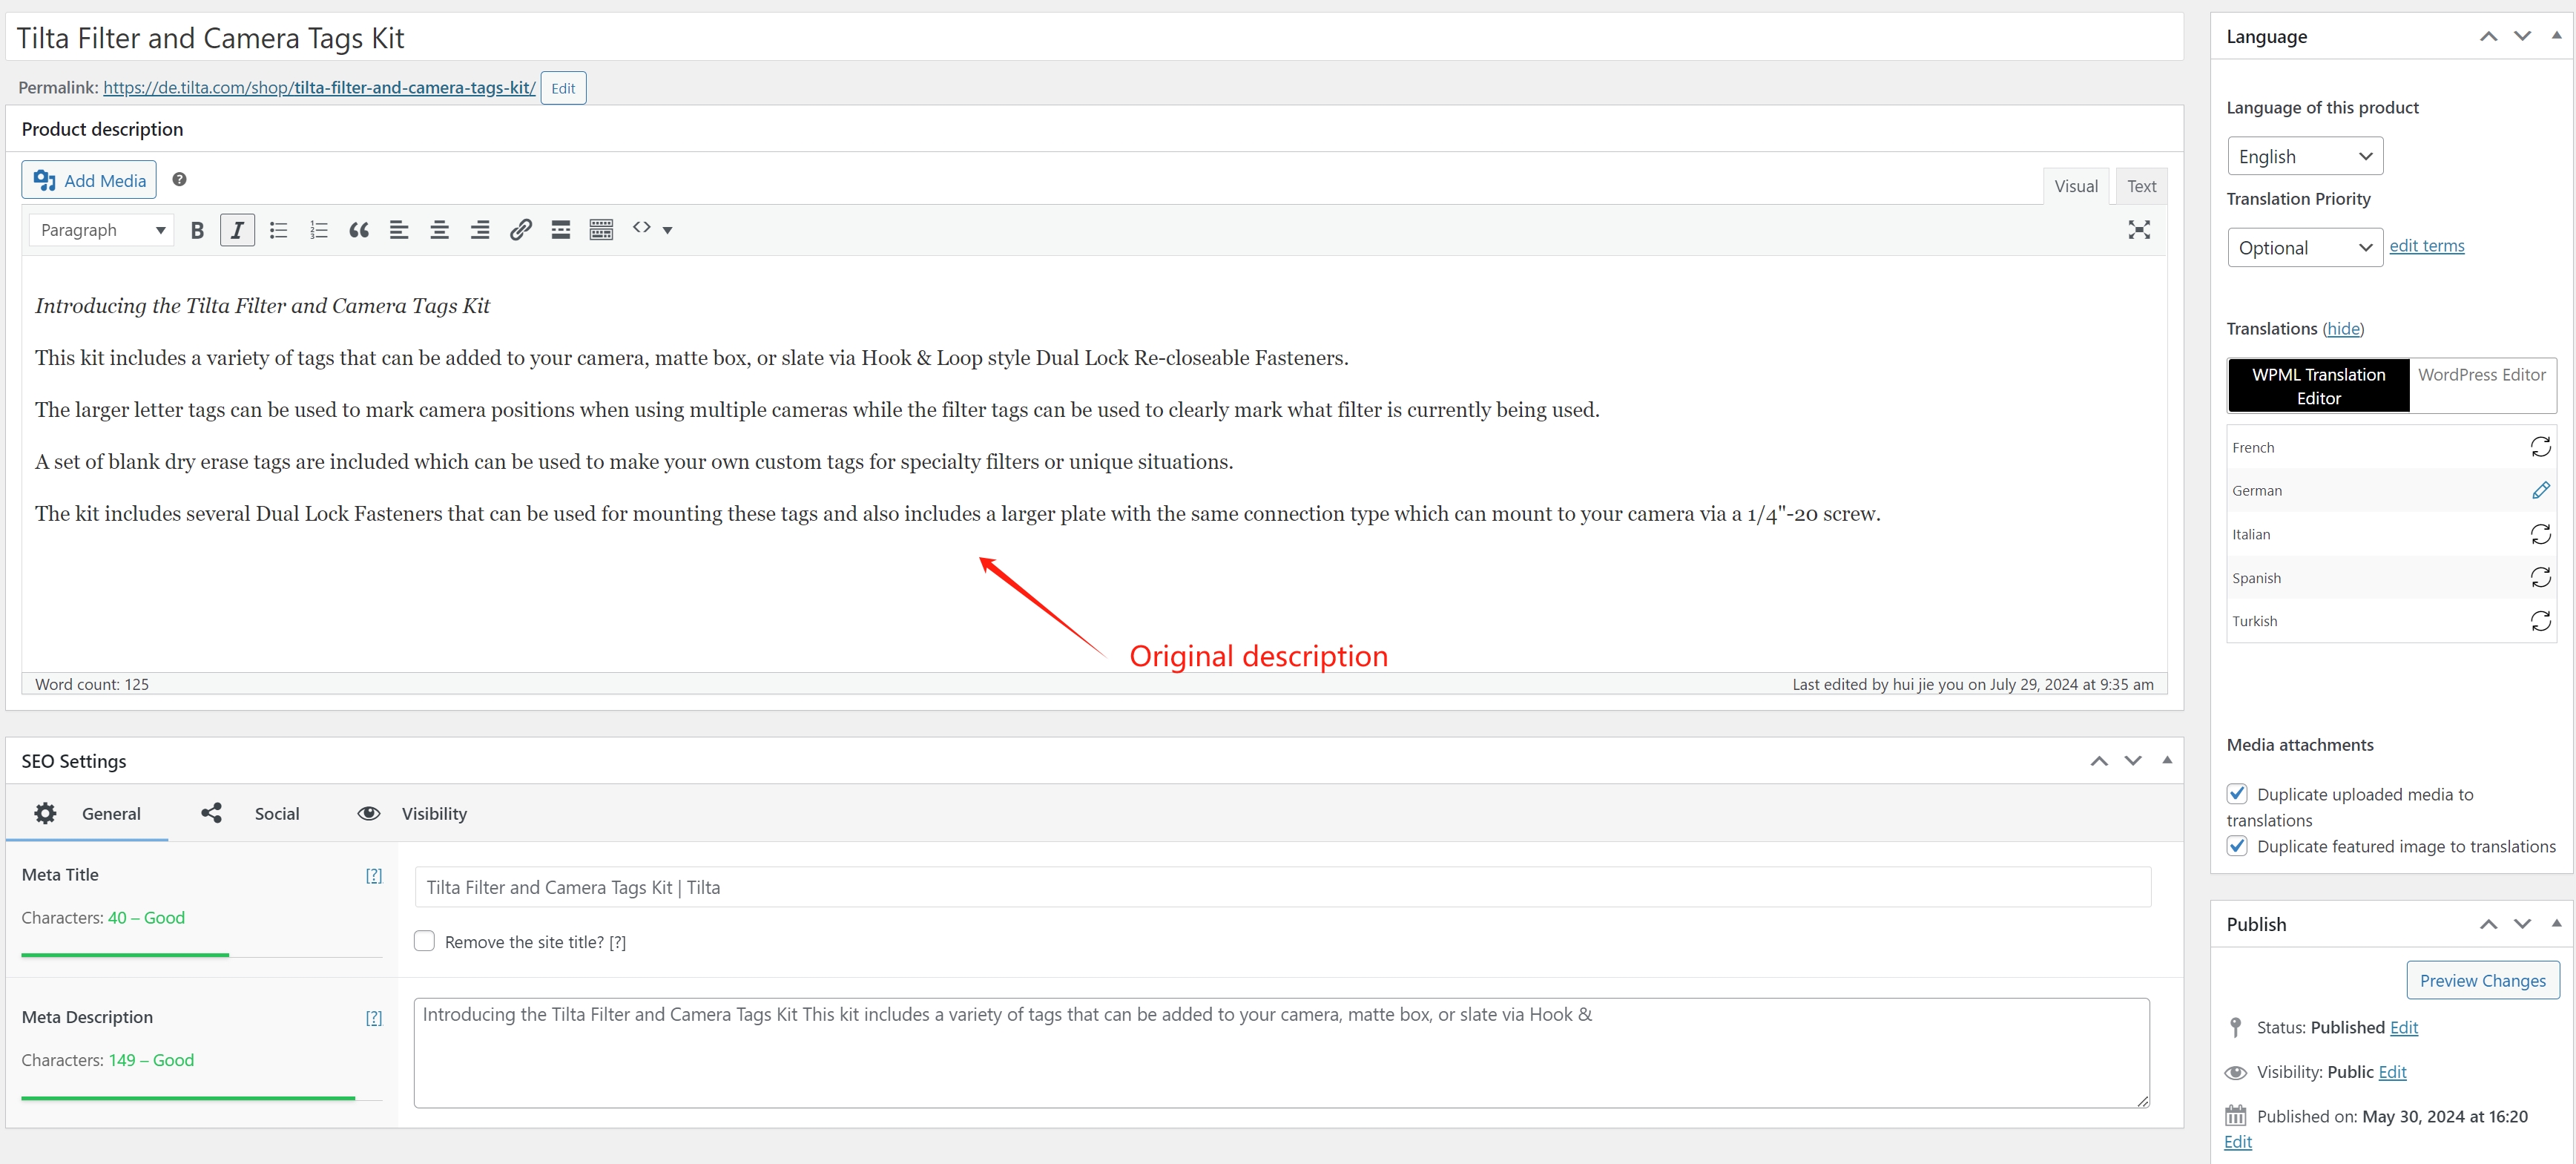Switch to the Text editor tab
The width and height of the screenshot is (2576, 1164).
(2140, 186)
